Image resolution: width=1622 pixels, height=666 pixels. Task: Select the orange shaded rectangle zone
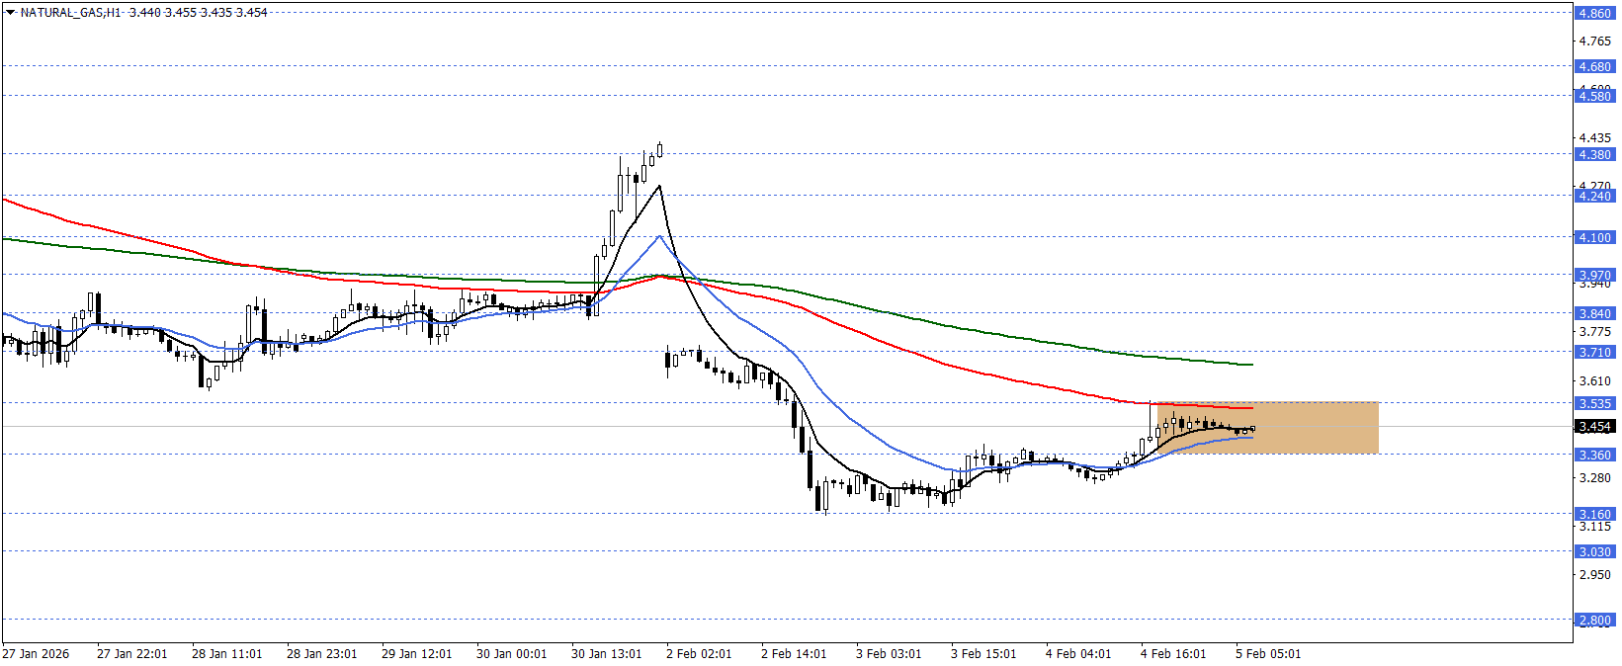pyautogui.click(x=1315, y=428)
